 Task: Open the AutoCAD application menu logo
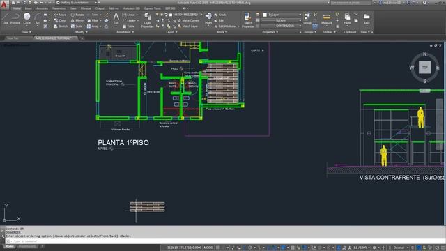pyautogui.click(x=4, y=5)
